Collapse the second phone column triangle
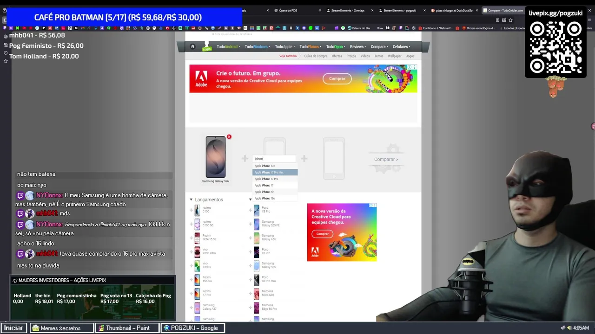 (x=250, y=199)
